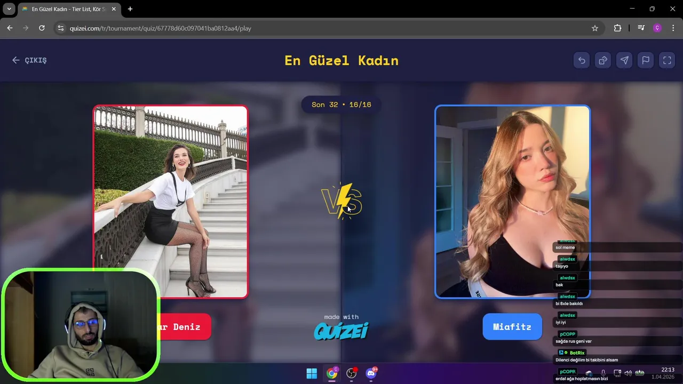
Task: Vote using the red Deniz button
Action: (x=185, y=327)
